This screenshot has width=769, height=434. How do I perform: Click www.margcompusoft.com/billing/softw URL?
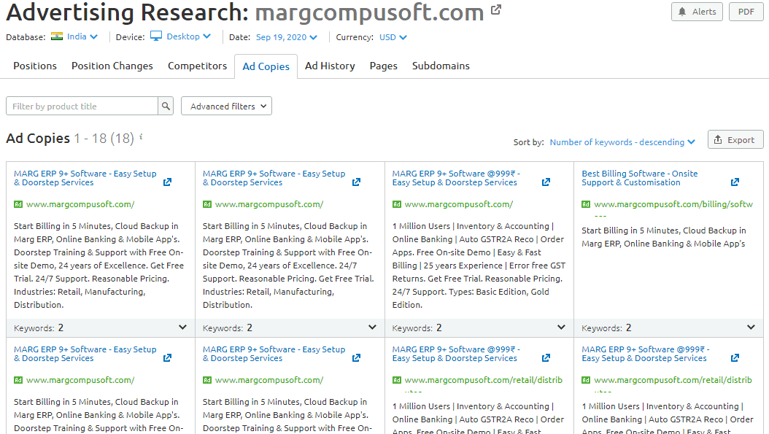(673, 204)
